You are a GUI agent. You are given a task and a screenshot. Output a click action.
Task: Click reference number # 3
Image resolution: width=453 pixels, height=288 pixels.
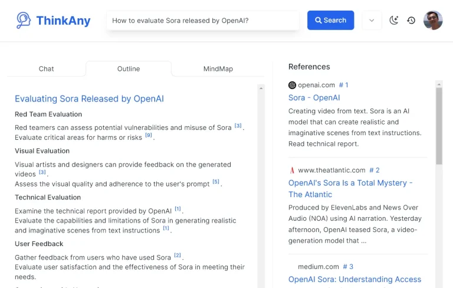(348, 267)
